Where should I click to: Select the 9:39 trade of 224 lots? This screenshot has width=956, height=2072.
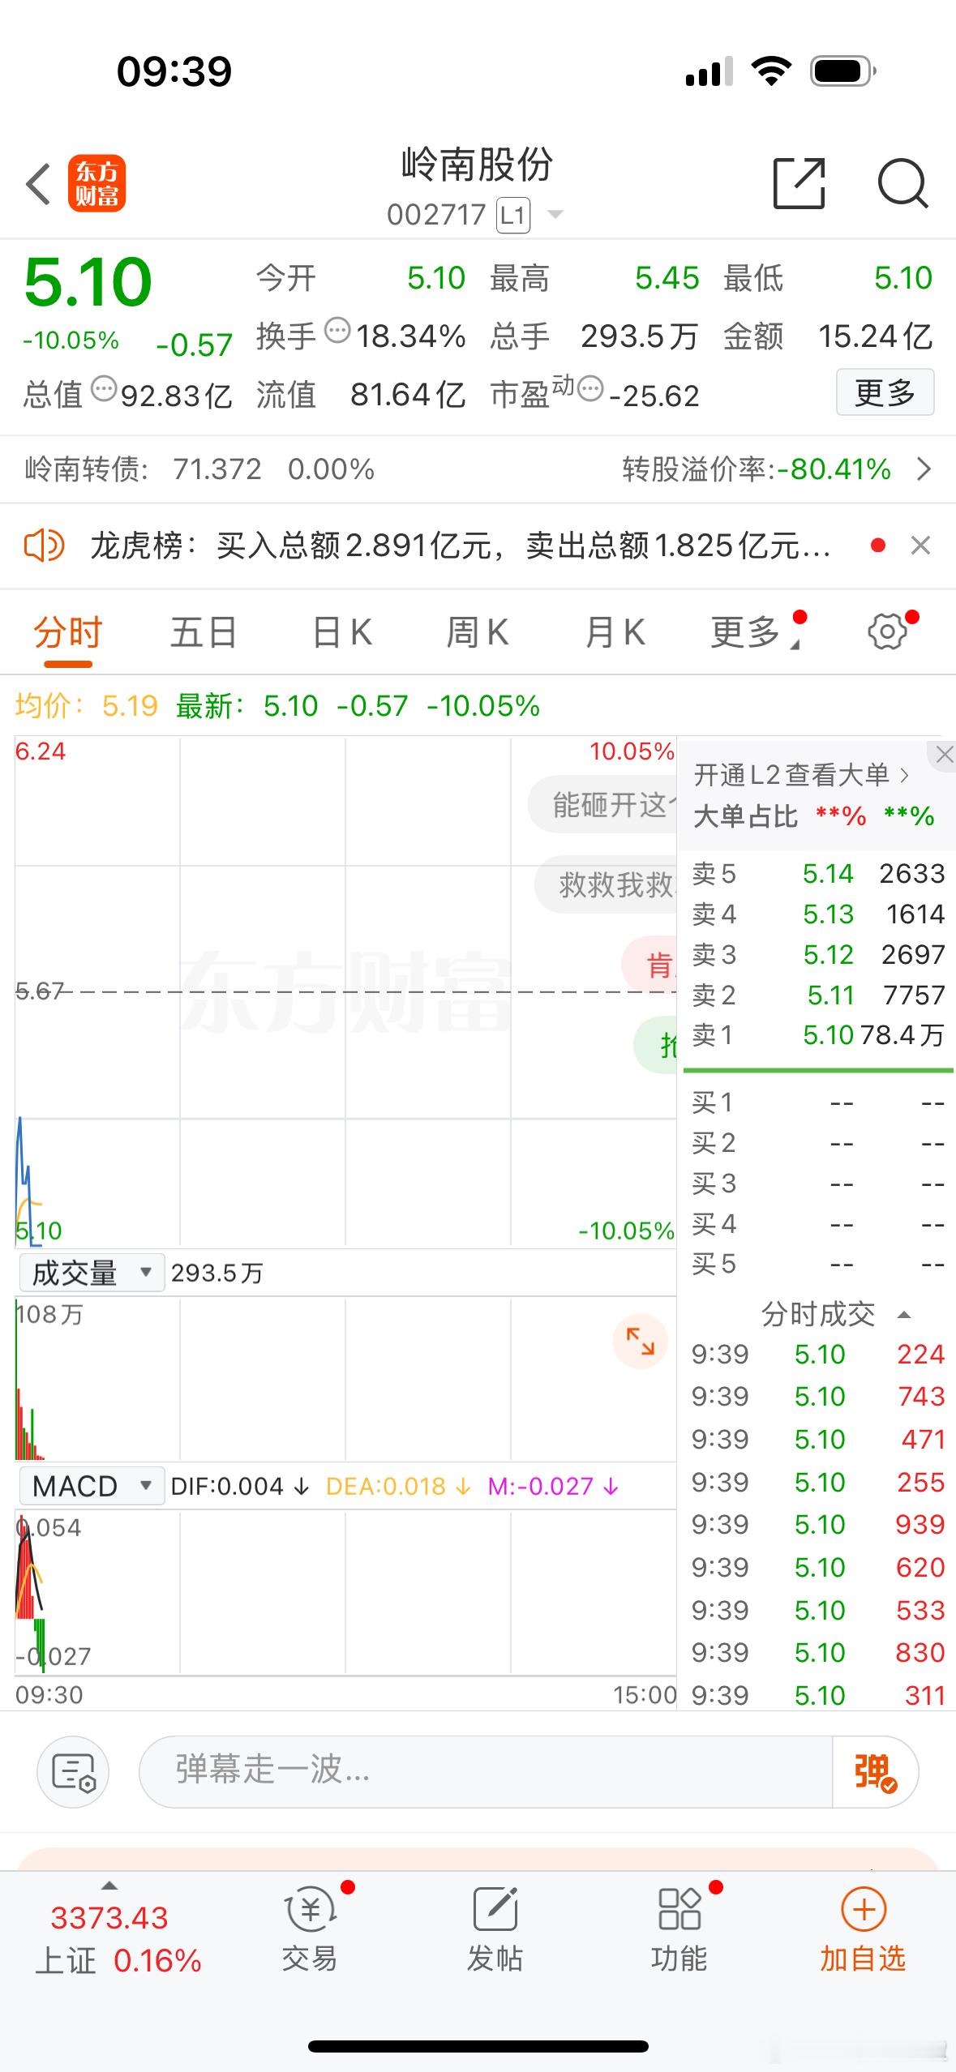click(818, 1354)
